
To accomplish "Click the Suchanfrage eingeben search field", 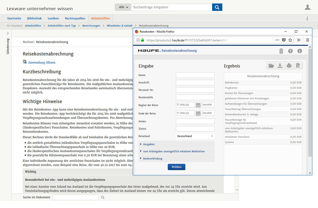I will coord(171,7).
